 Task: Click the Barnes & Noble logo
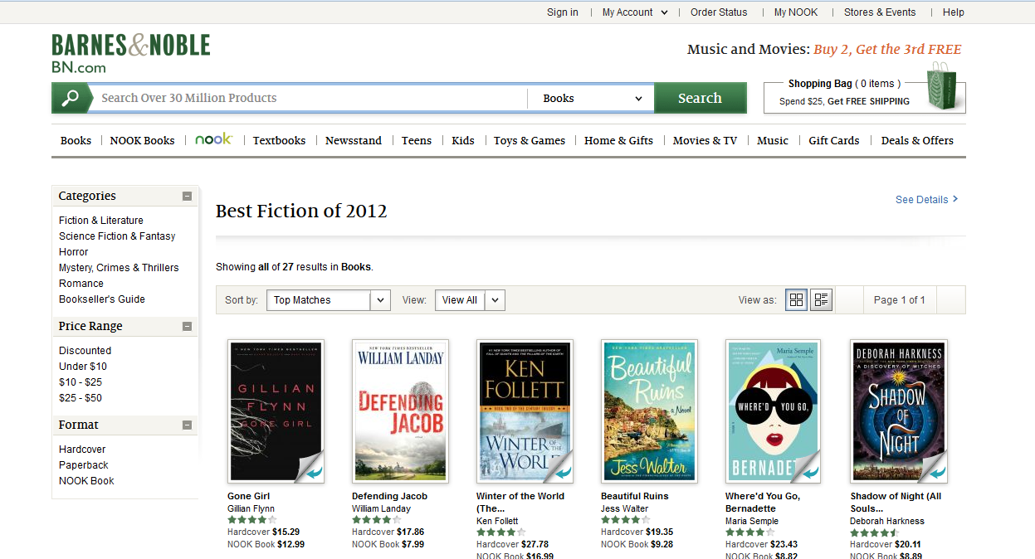131,53
